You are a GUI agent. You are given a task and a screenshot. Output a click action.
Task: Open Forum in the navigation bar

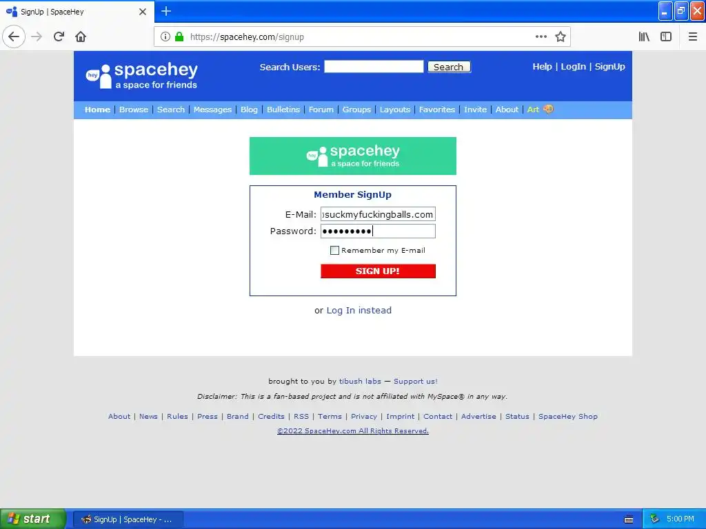(x=321, y=110)
